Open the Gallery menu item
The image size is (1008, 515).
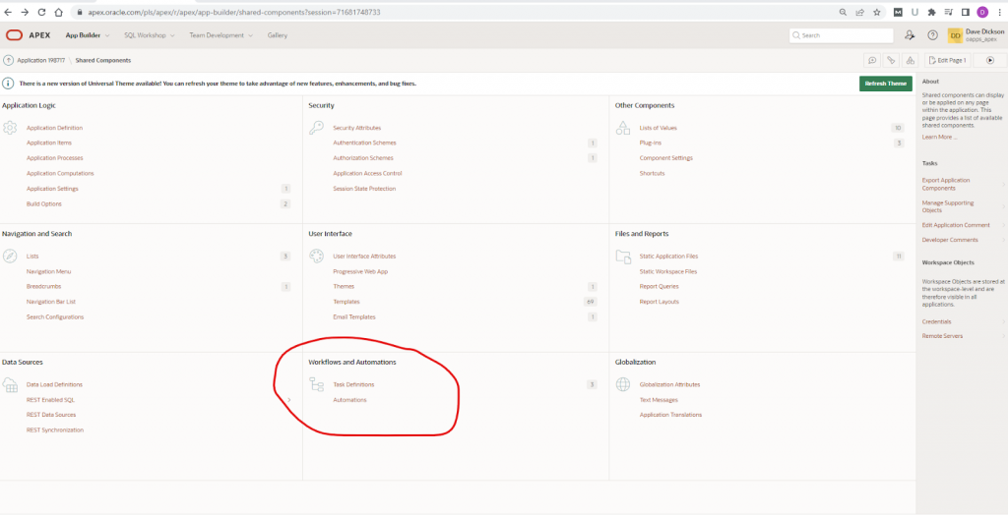click(x=278, y=35)
